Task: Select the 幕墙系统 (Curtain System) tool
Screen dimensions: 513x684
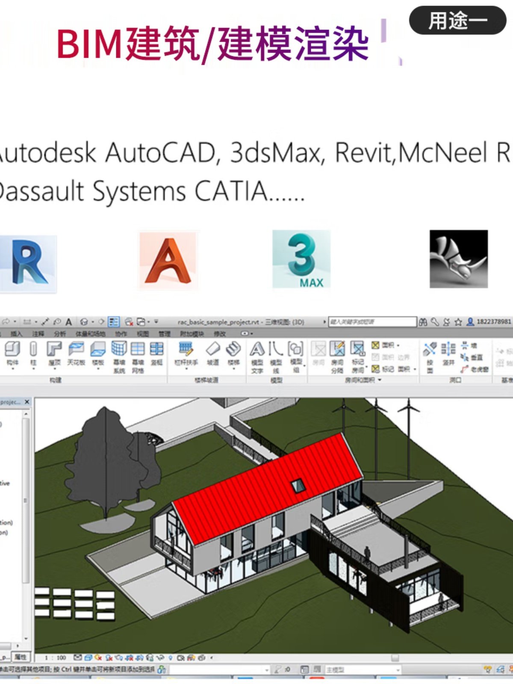Action: [119, 357]
